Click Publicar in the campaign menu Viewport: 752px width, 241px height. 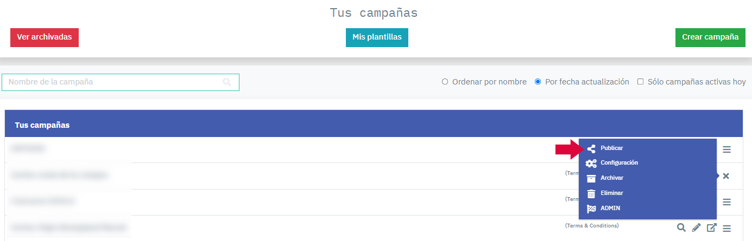611,148
